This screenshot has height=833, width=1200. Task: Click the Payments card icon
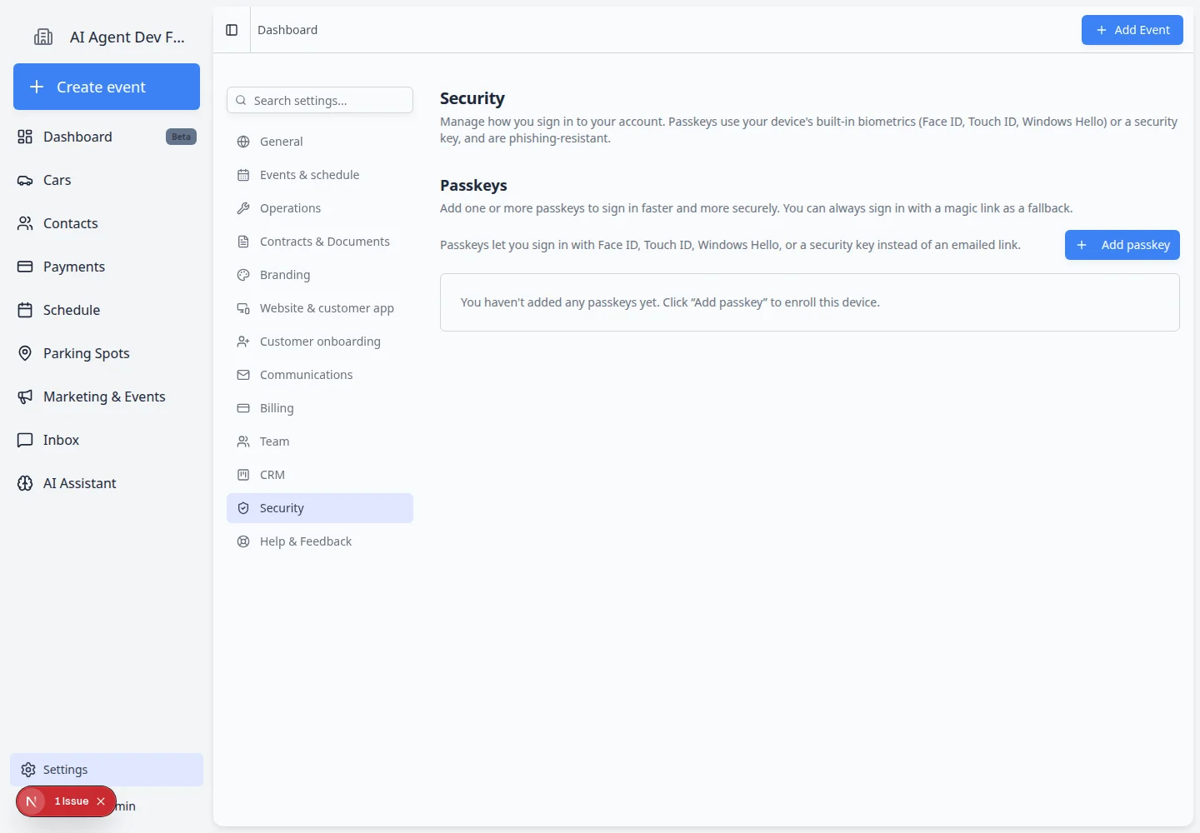[x=25, y=267]
